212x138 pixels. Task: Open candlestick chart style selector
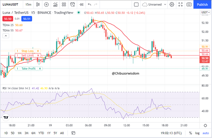pyautogui.click(x=38, y=4)
